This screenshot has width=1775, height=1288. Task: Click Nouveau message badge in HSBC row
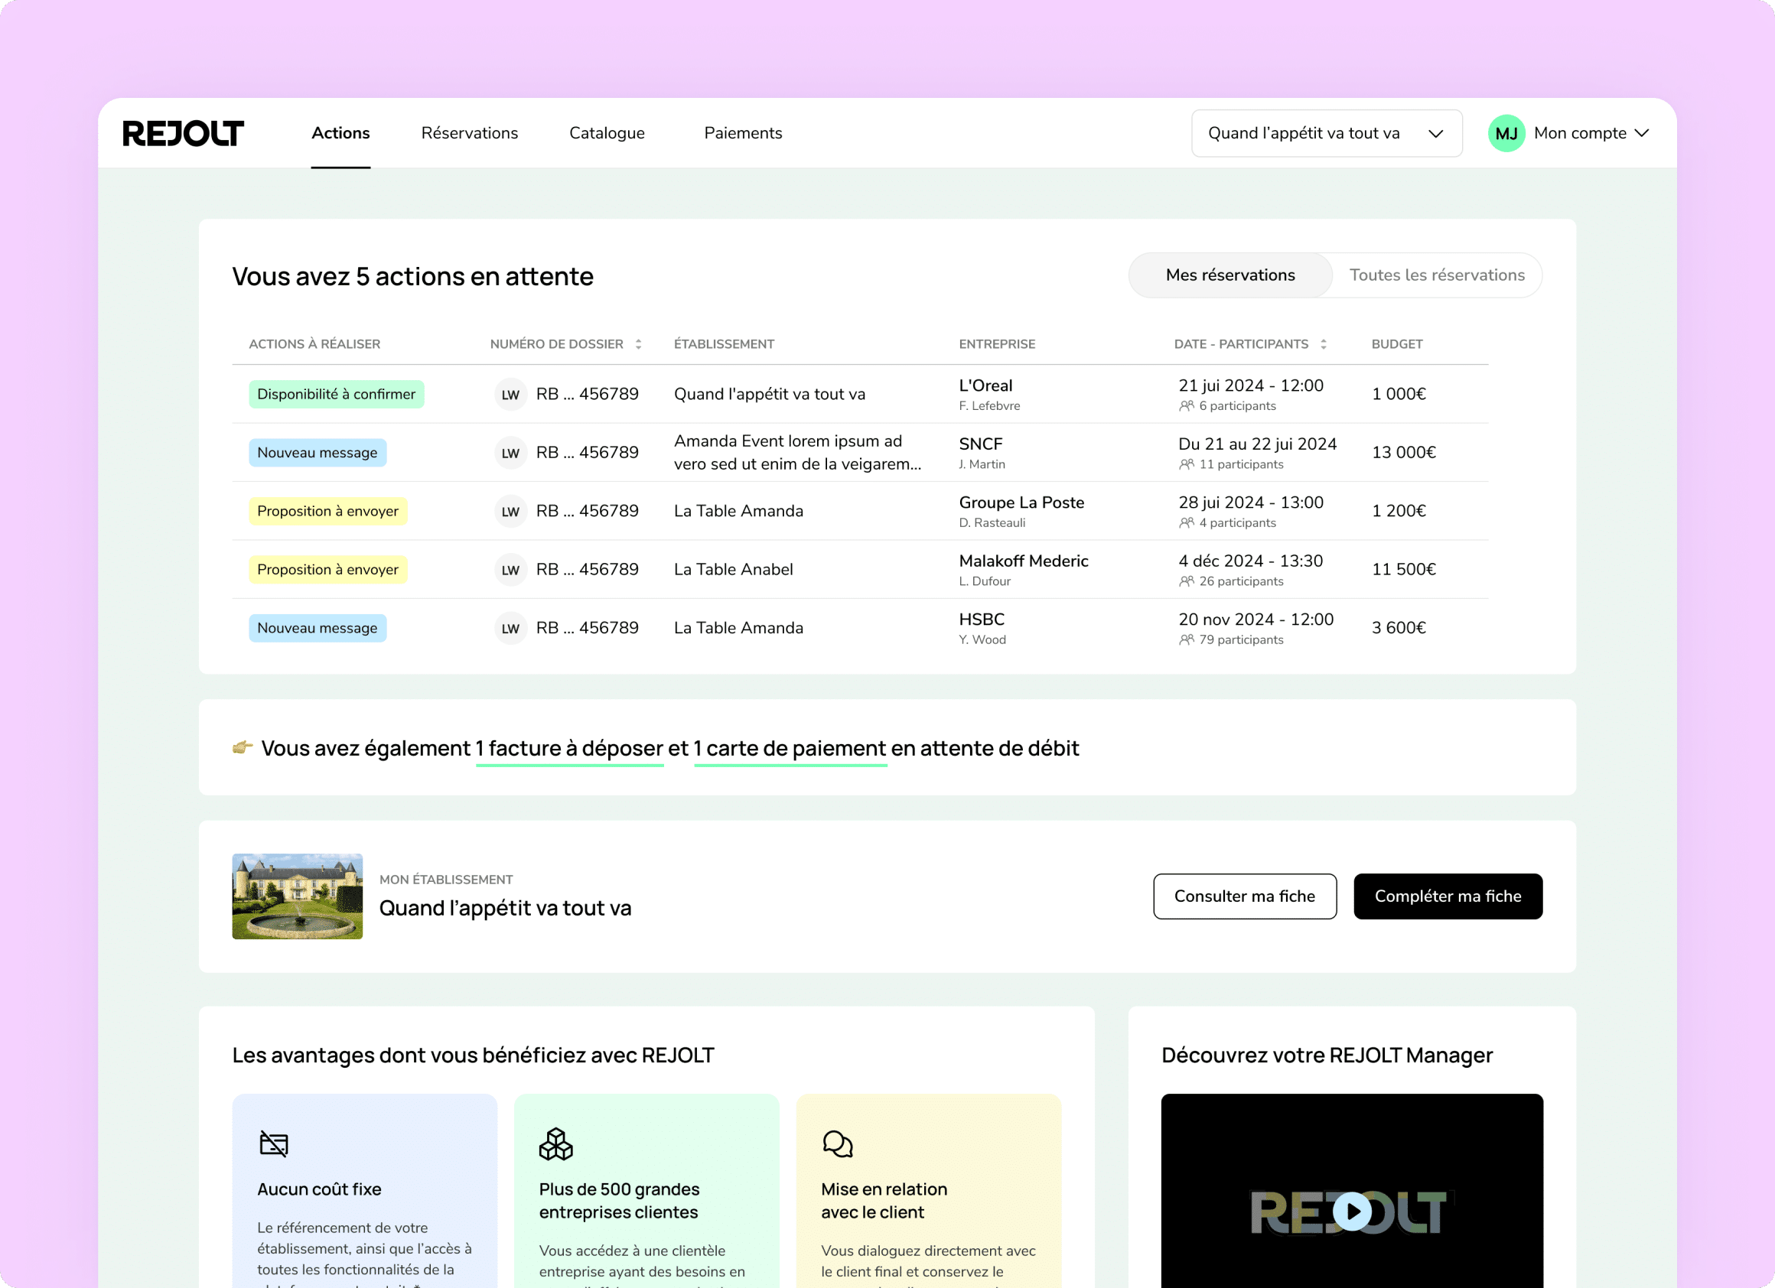pyautogui.click(x=318, y=629)
